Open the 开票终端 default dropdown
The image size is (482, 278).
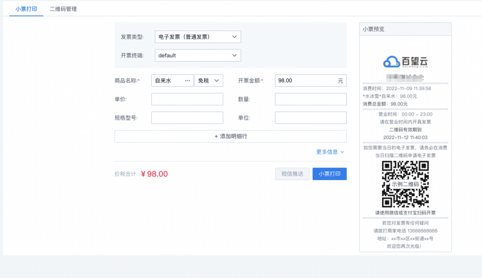click(x=198, y=56)
